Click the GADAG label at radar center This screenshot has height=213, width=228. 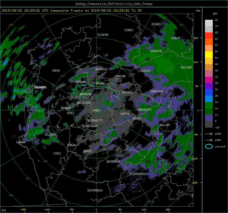pos(96,110)
